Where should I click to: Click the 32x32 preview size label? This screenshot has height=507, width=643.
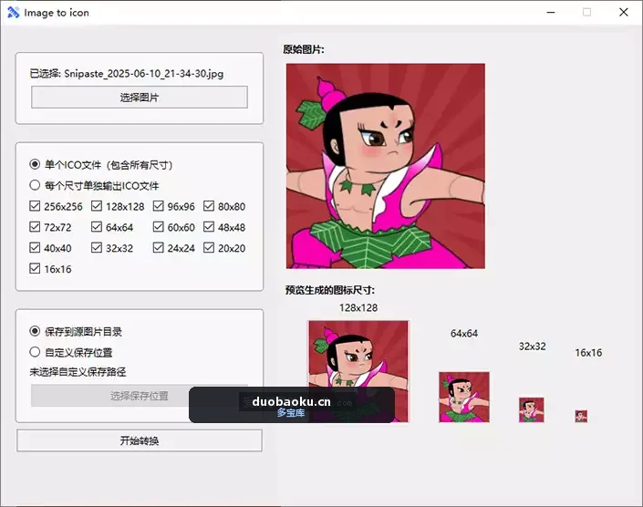[533, 347]
